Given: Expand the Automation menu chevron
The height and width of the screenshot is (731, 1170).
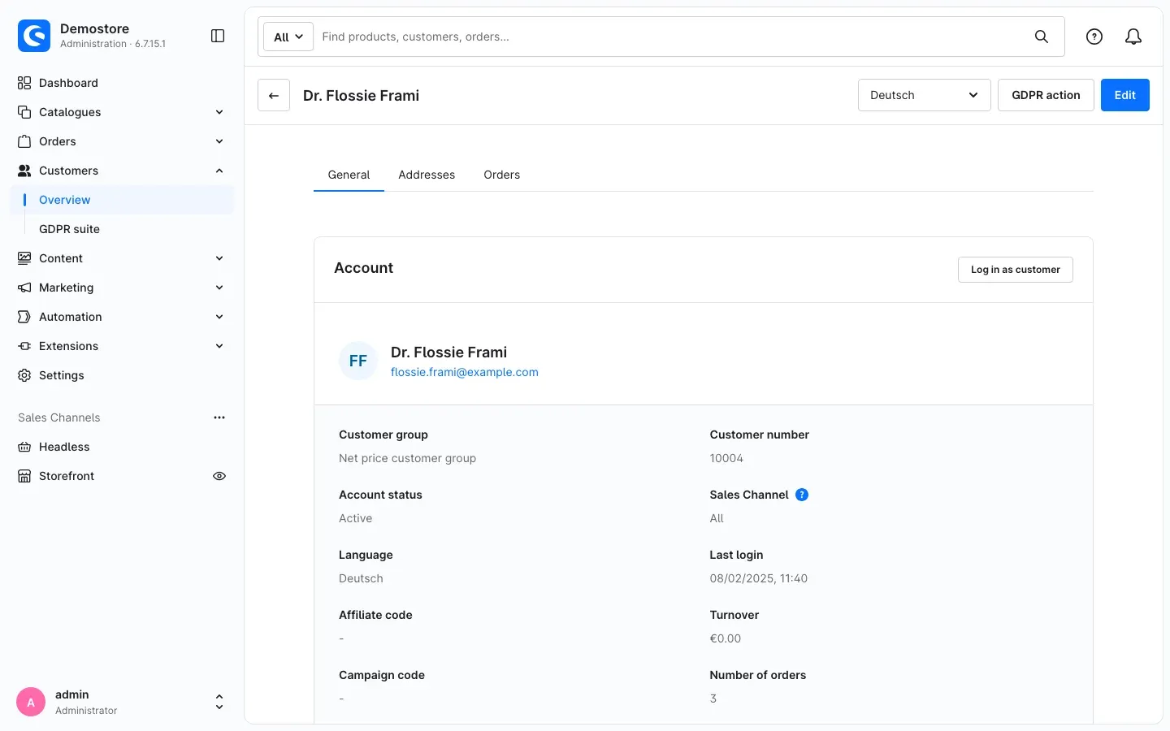Looking at the screenshot, I should tap(219, 317).
